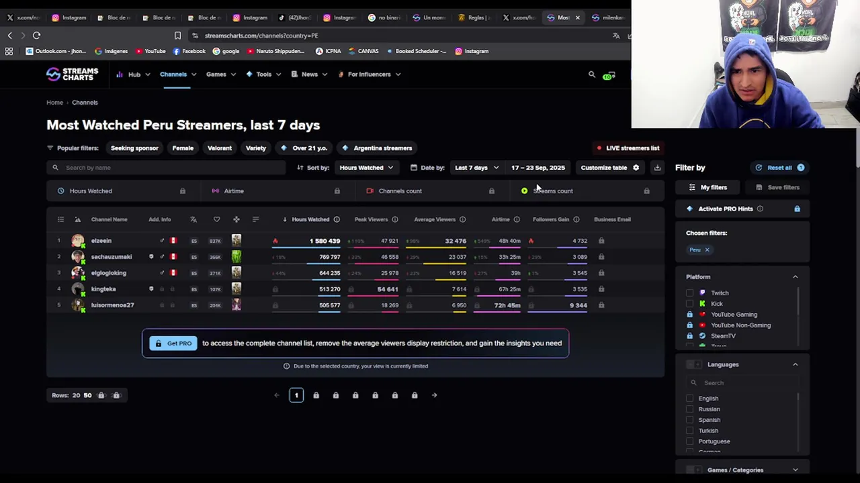Collapse the Languages filter section
Image resolution: width=860 pixels, height=483 pixels.
pos(795,364)
